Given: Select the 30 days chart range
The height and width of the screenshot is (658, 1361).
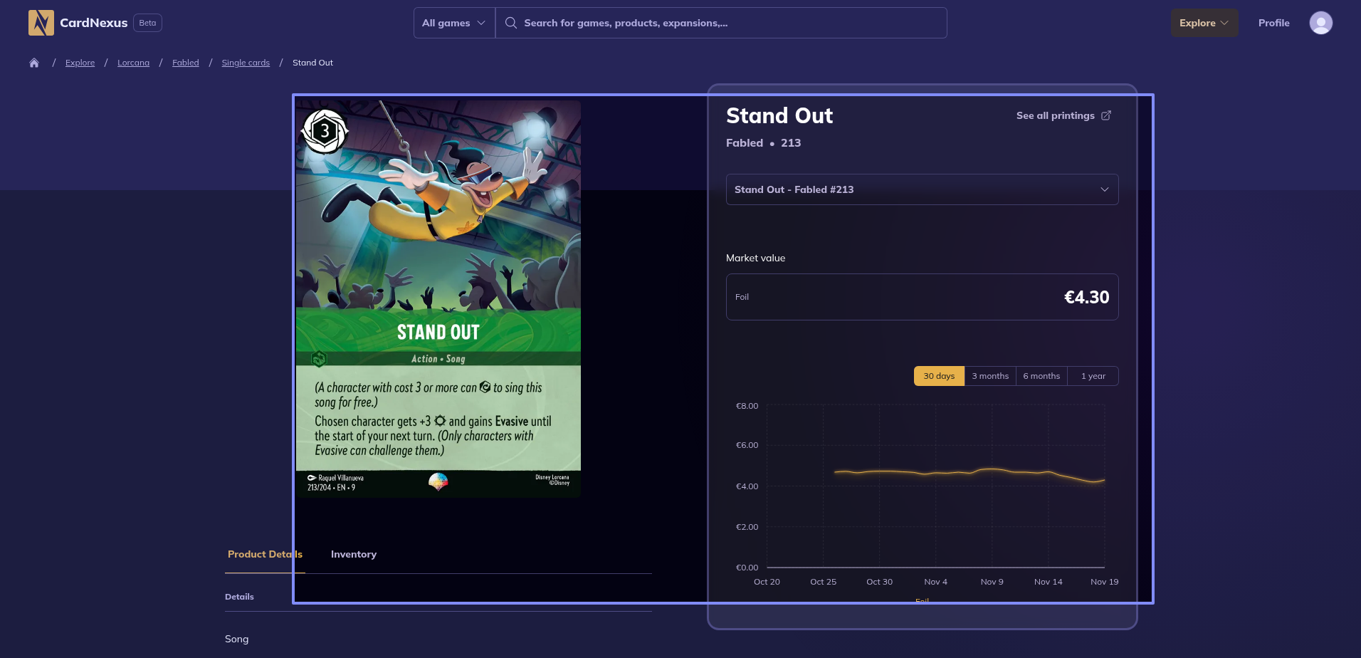Looking at the screenshot, I should [x=939, y=376].
